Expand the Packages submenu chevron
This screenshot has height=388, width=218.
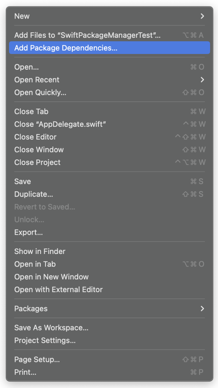click(202, 309)
